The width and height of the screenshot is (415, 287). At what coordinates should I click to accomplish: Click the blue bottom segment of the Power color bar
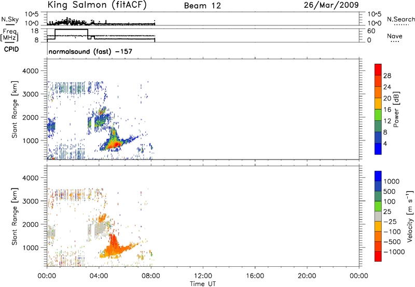click(378, 149)
